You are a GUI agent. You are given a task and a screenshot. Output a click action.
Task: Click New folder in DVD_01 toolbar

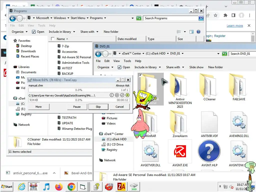click(215, 67)
